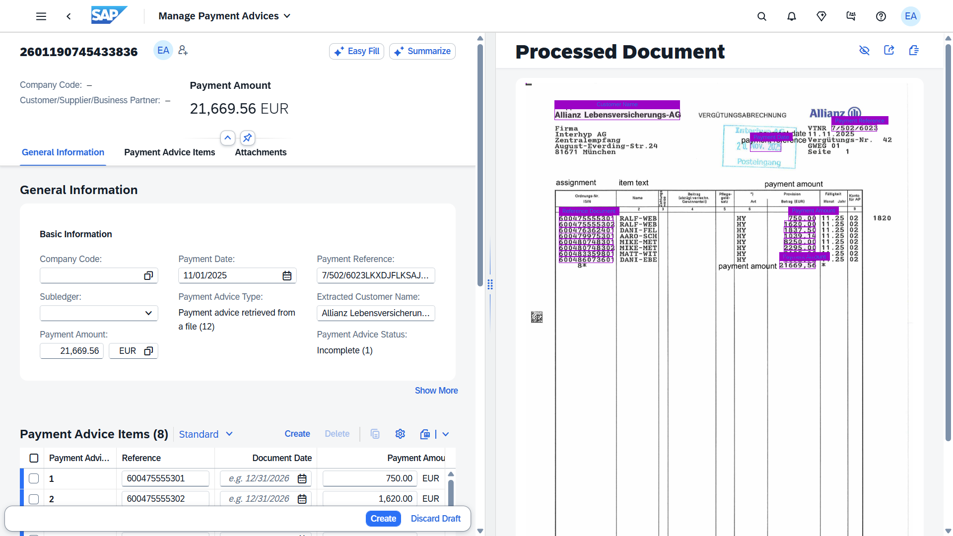Open table settings gear icon
This screenshot has width=953, height=536.
tap(400, 434)
